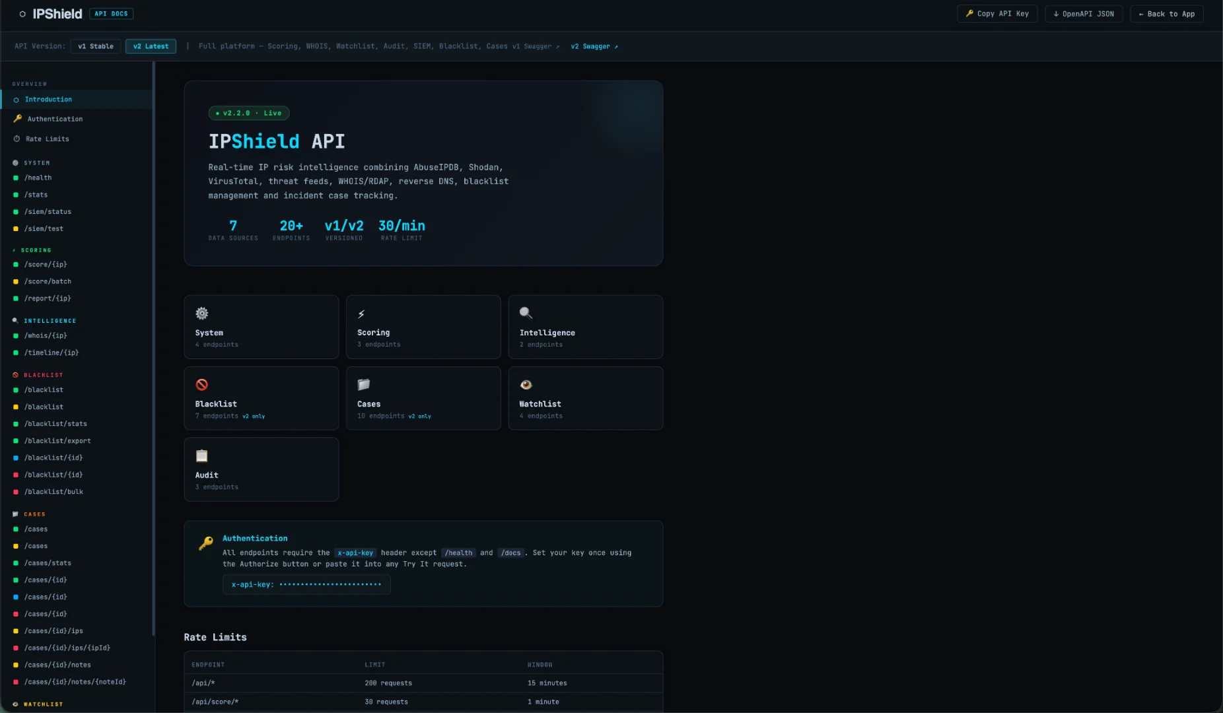The height and width of the screenshot is (713, 1223).
Task: Click the /api/score/* rate limit row
Action: [x=423, y=702]
